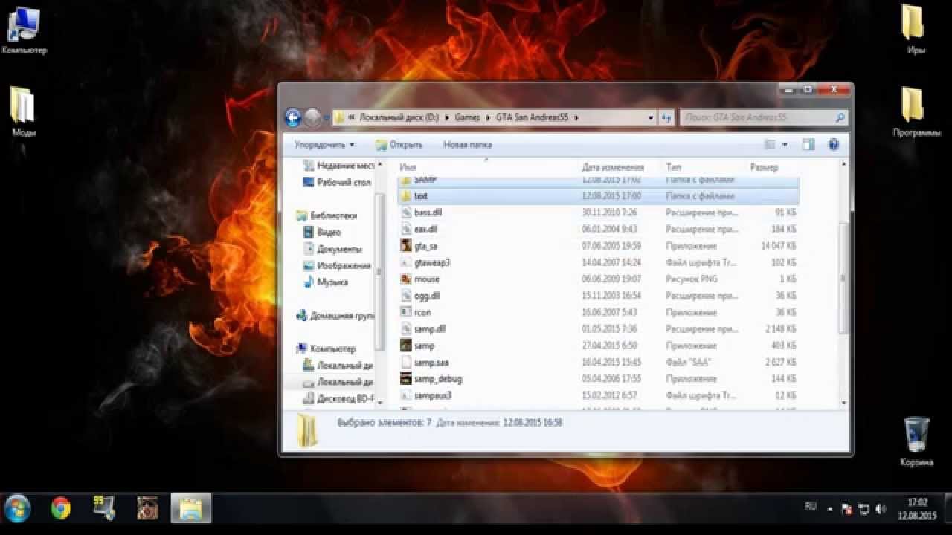Expand arrow after Локальный диск (D:) breadcrumb
The width and height of the screenshot is (952, 535).
447,117
